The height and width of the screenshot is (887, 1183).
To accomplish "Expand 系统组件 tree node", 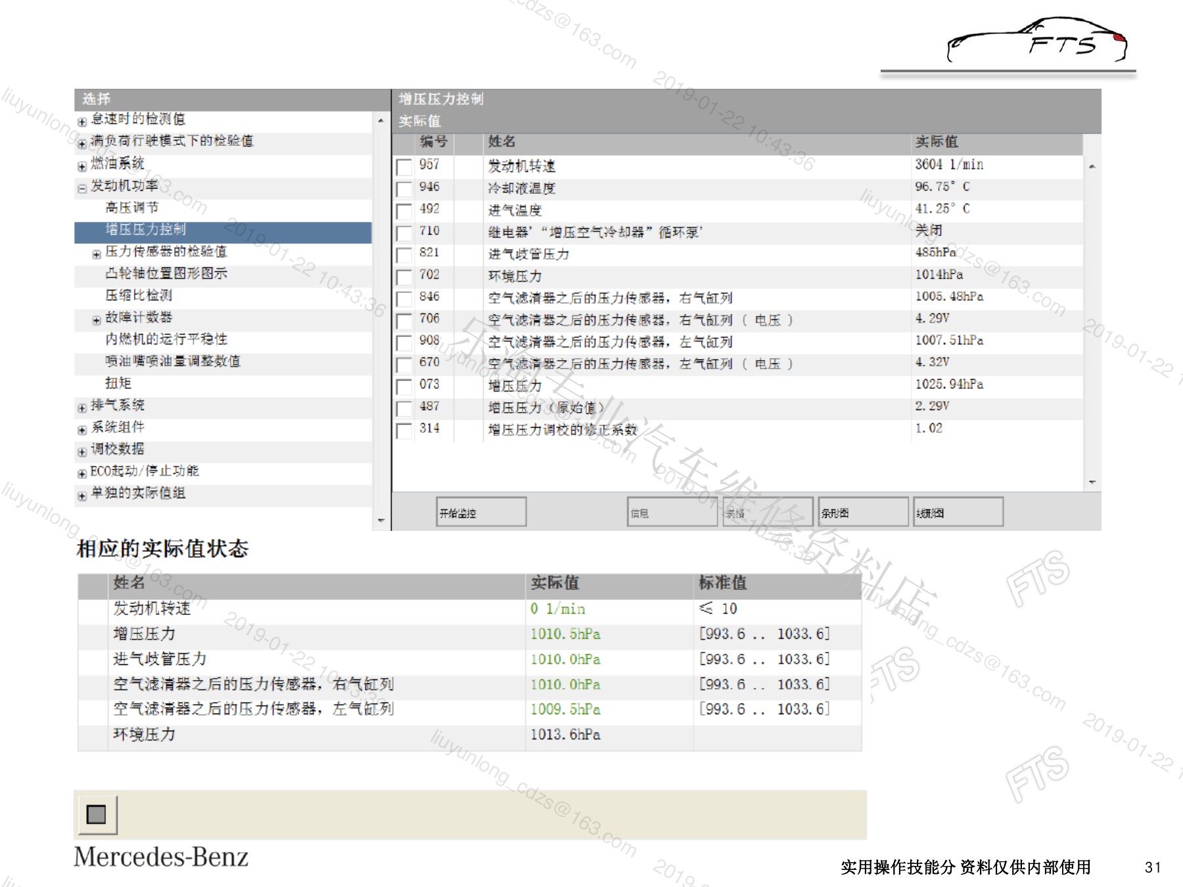I will 82,430.
